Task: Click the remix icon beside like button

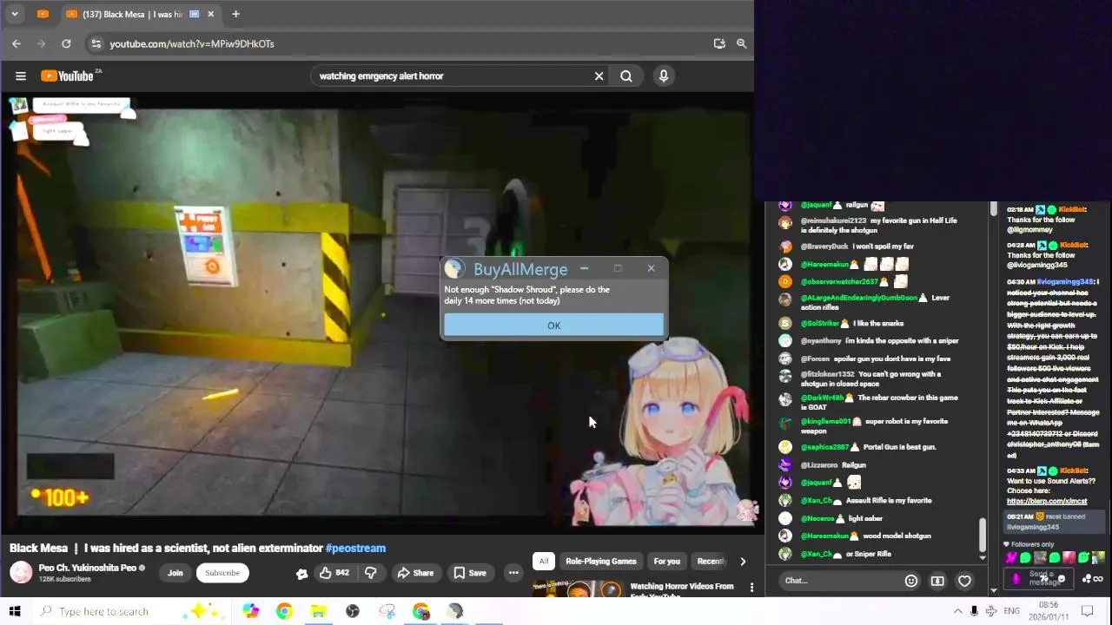Action: coord(301,573)
